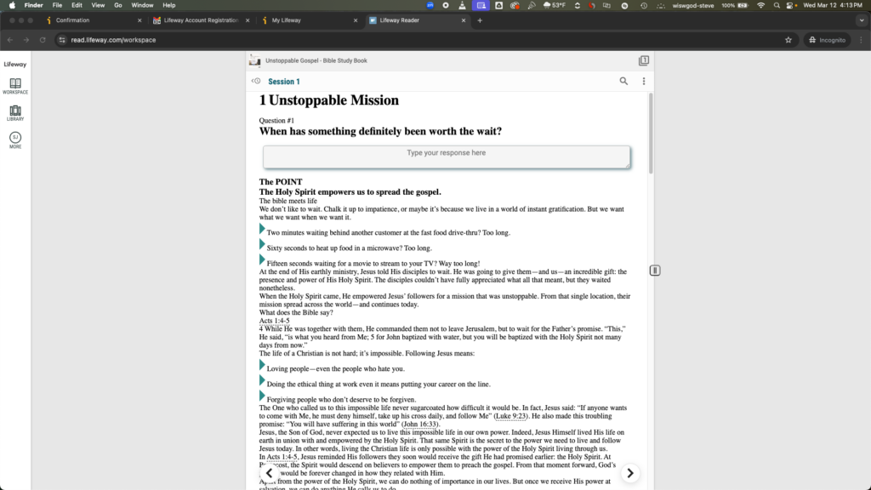Open the File menu
This screenshot has height=490, width=871.
[x=57, y=6]
